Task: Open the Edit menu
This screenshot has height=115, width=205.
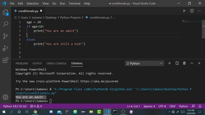Action: coord(20,4)
